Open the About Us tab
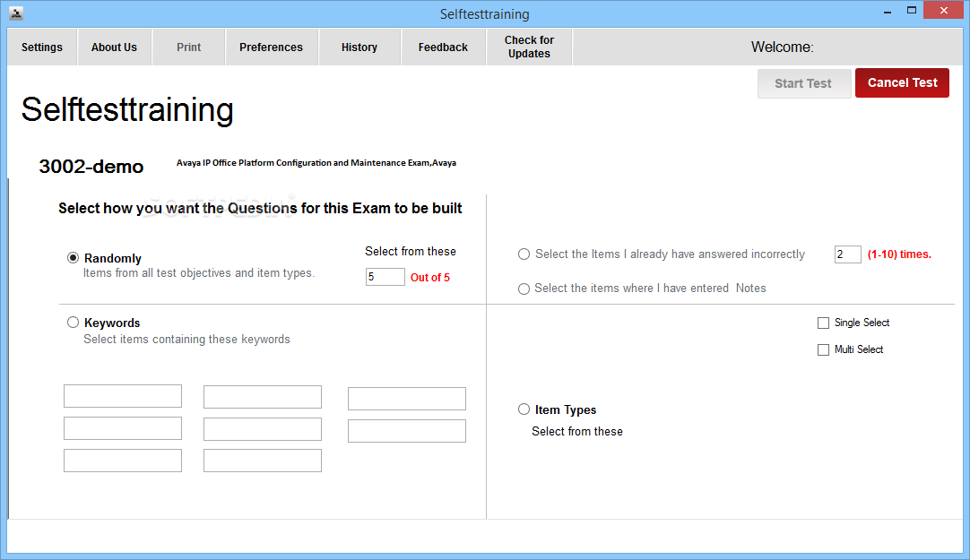 tap(115, 47)
